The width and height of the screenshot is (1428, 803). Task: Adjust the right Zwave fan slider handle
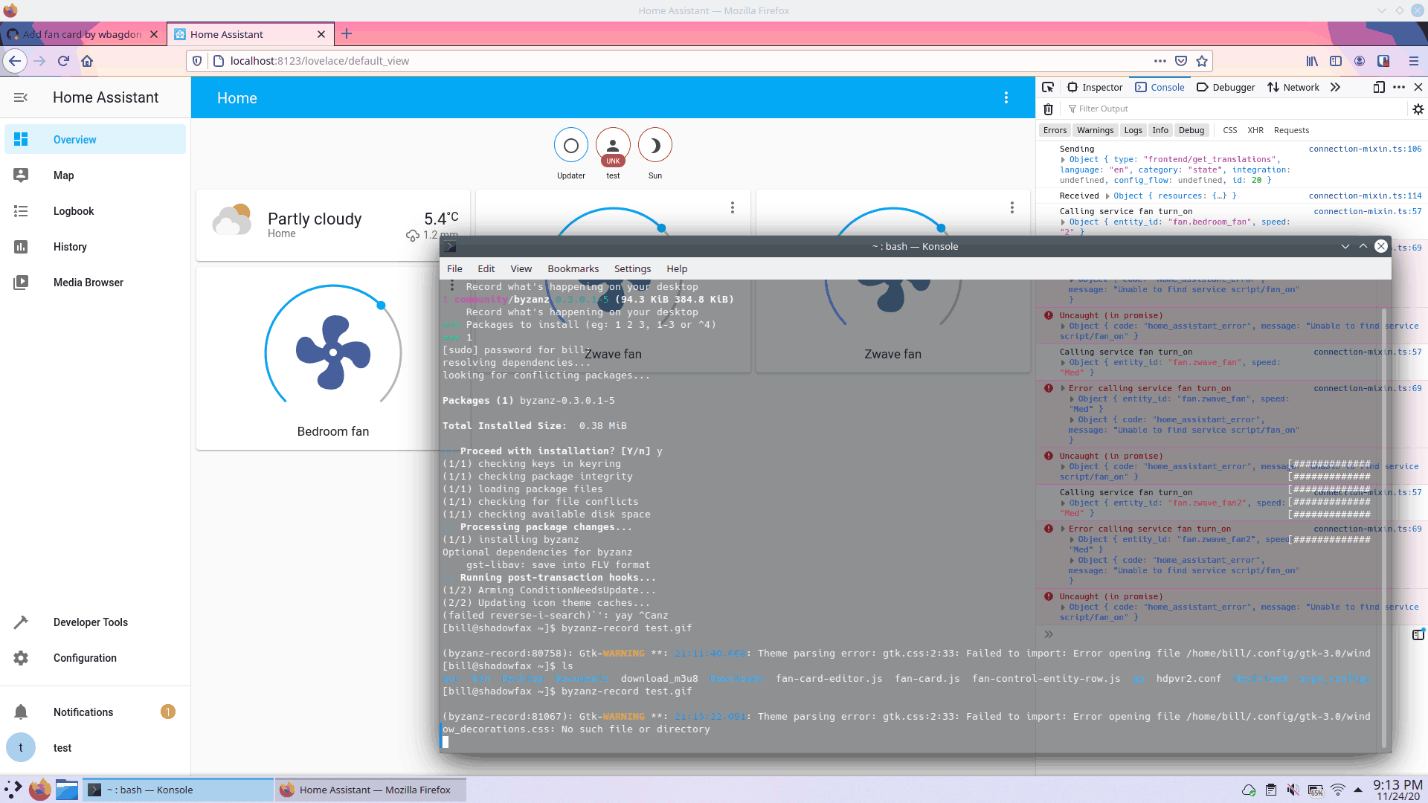[x=942, y=228]
